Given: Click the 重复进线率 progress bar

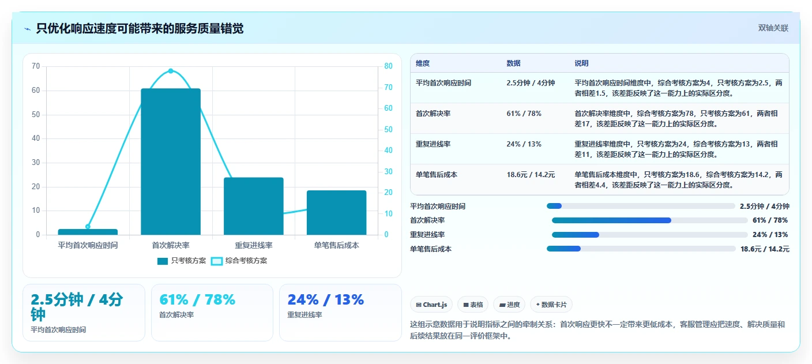Looking at the screenshot, I should coord(649,235).
